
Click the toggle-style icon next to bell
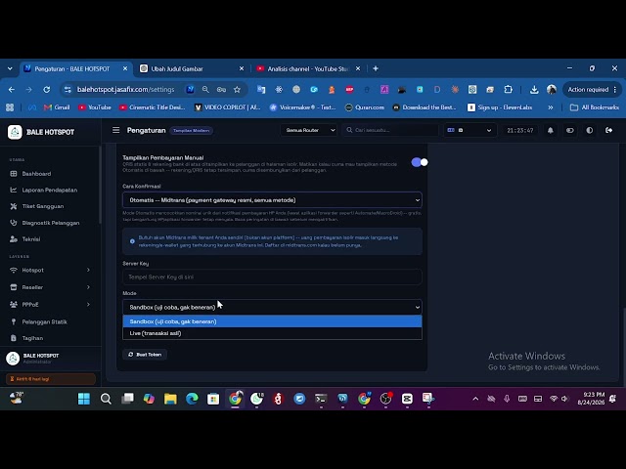(x=569, y=130)
